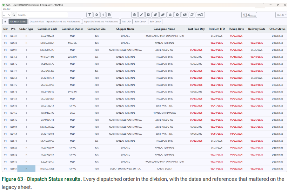Expand the QUERY dropdown
This screenshot has width=288, height=191.
click(281, 15)
